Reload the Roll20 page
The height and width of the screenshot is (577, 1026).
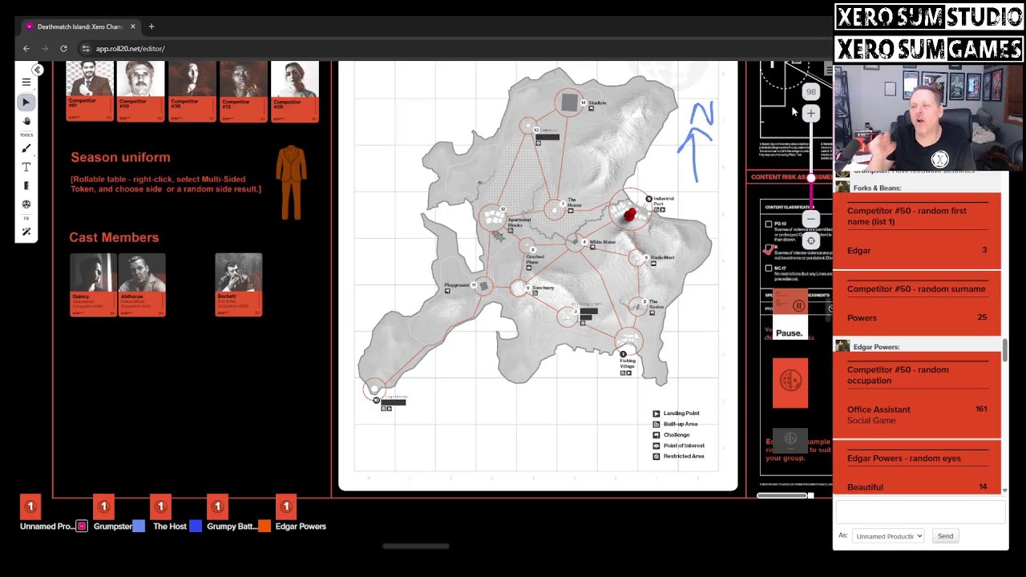63,48
